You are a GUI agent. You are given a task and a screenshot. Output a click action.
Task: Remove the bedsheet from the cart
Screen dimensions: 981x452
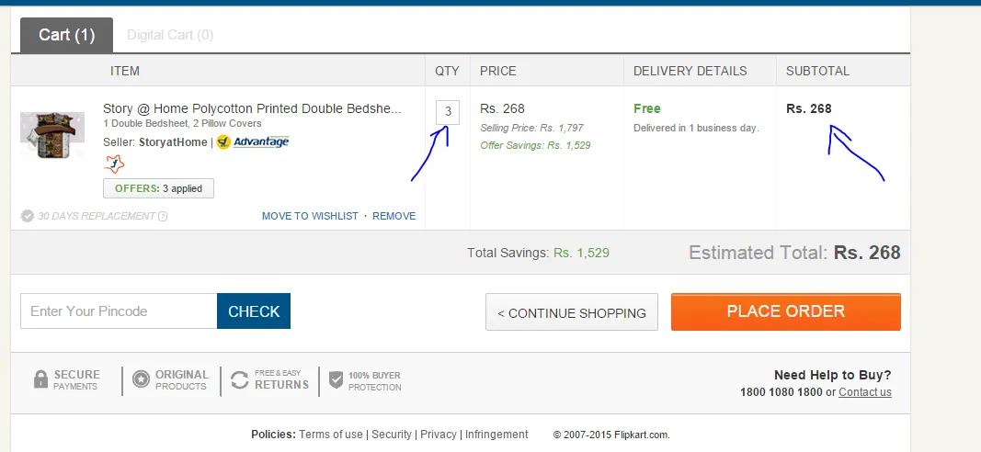pyautogui.click(x=394, y=216)
